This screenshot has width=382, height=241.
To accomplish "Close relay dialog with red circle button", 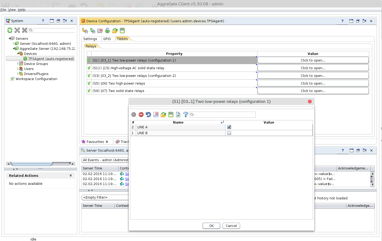I will pyautogui.click(x=310, y=102).
